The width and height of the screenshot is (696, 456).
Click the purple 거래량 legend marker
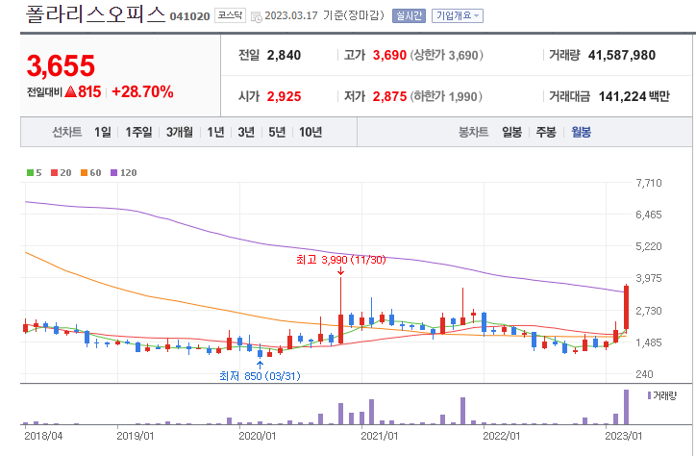point(650,395)
